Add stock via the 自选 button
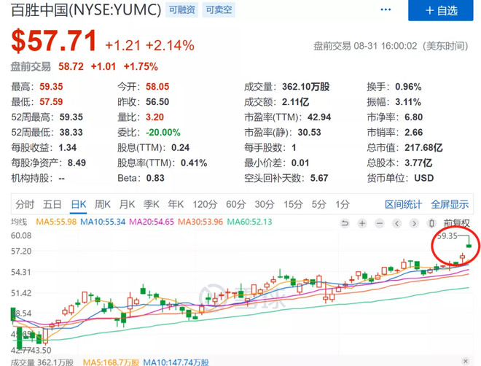Screen dimensions: 481x366 click(440, 10)
